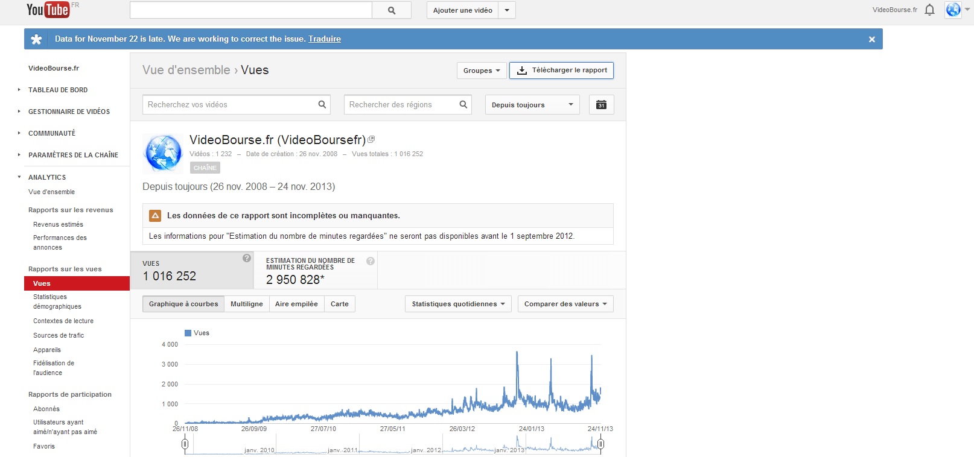This screenshot has width=974, height=457.
Task: Open Statistiques quotidiennes dropdown
Action: pyautogui.click(x=458, y=304)
